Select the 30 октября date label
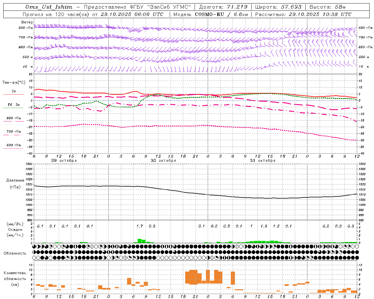This screenshot has height=299, width=374. point(163,161)
